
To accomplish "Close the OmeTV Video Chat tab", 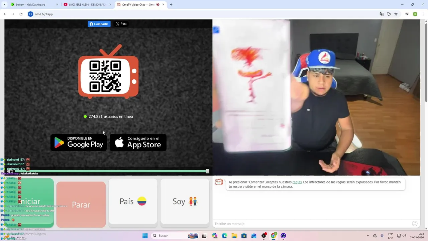I will coord(163,5).
